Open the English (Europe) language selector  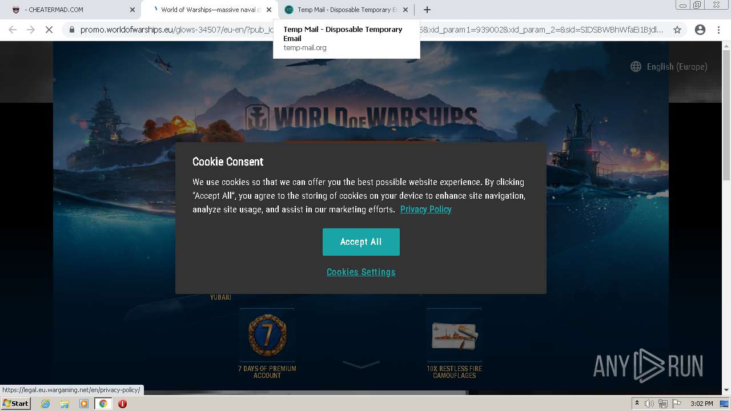coord(669,67)
